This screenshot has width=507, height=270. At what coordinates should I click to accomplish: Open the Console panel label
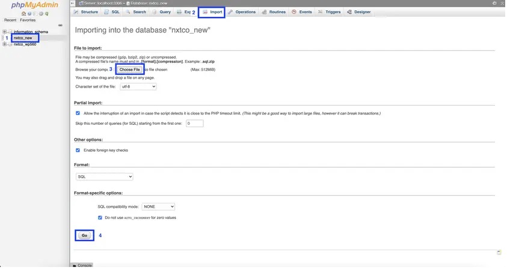click(85, 265)
